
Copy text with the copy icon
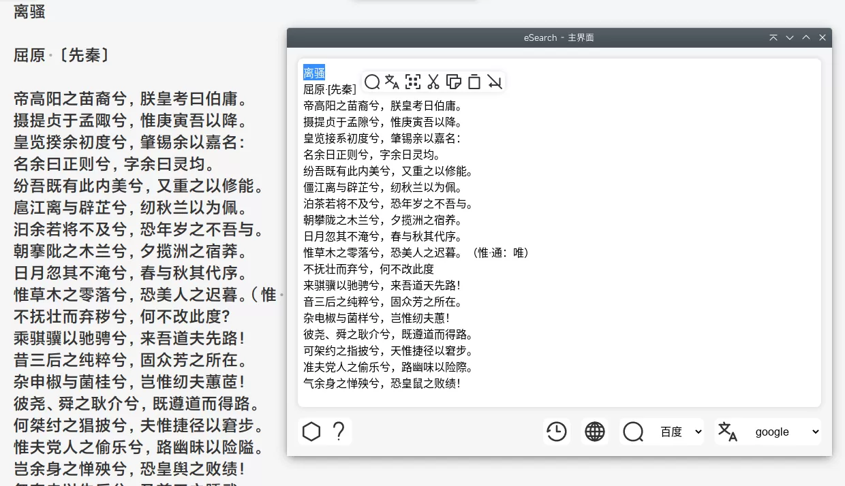(x=454, y=82)
